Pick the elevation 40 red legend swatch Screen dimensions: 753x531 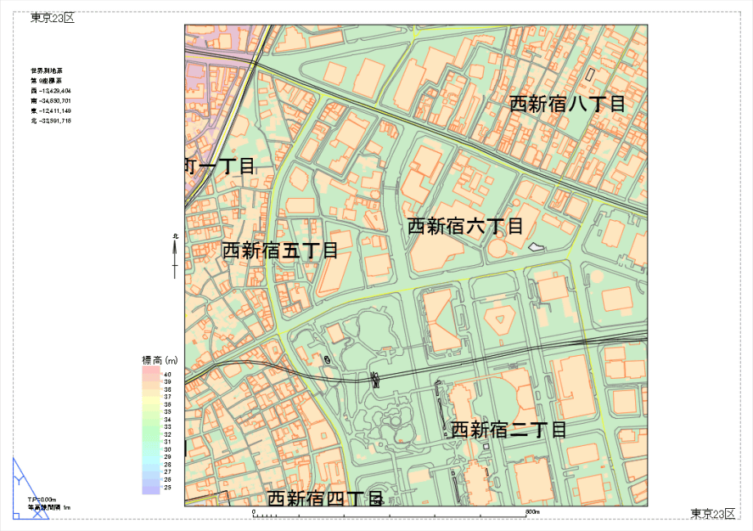click(151, 374)
